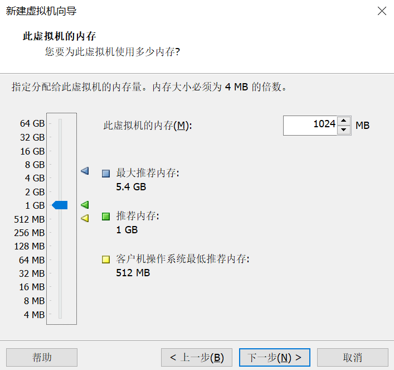Grab the blue memory slider thumb at 1 GB

coord(60,205)
